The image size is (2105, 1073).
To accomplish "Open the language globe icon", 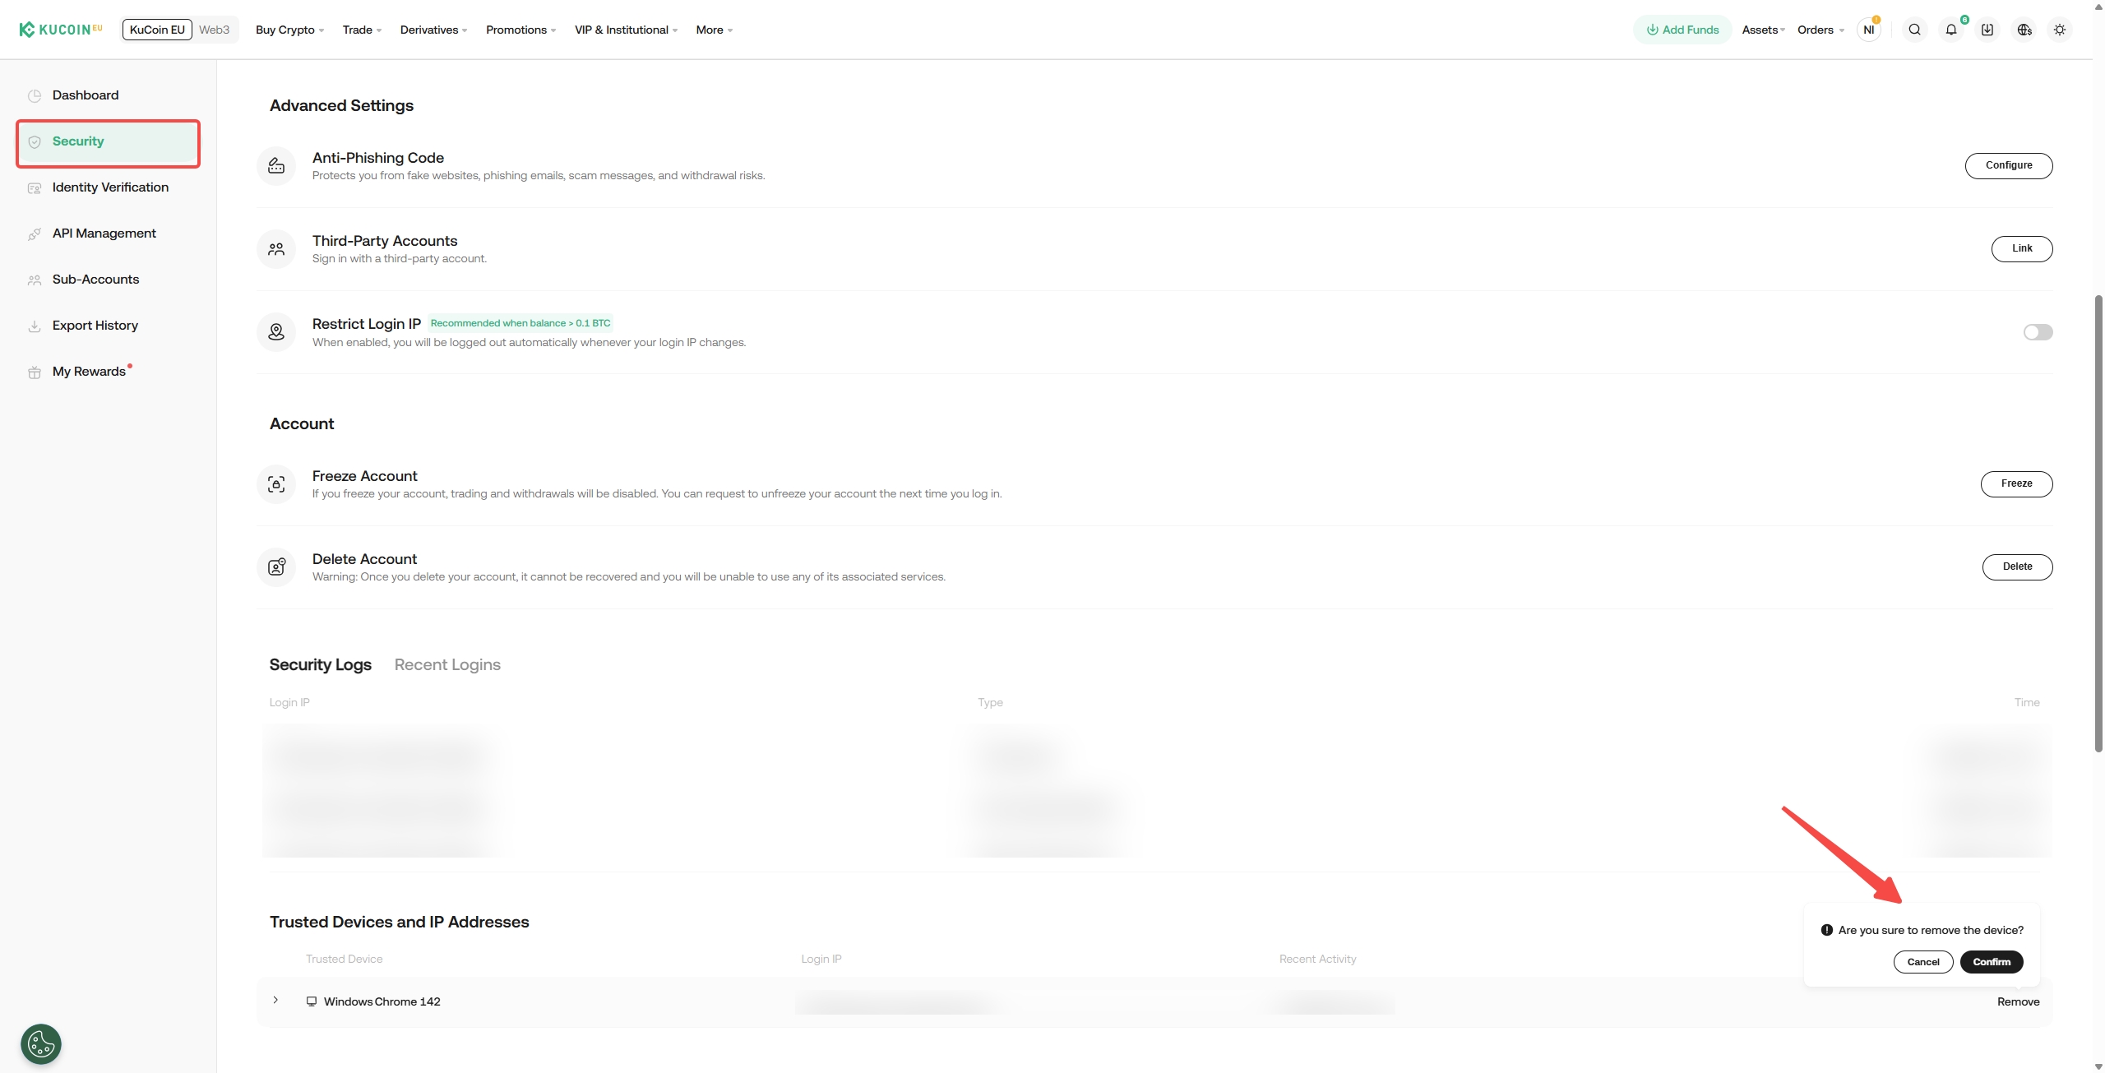I will click(x=2024, y=30).
